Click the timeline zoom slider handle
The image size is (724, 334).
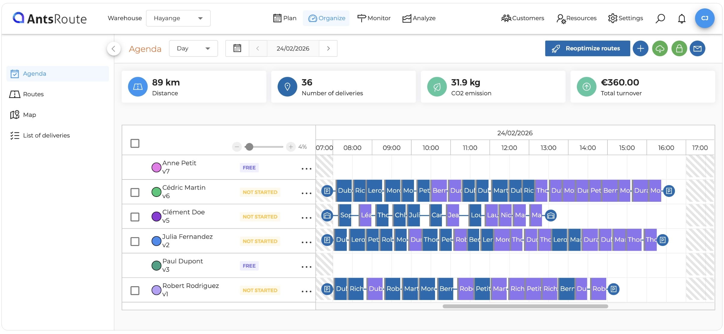pos(249,147)
